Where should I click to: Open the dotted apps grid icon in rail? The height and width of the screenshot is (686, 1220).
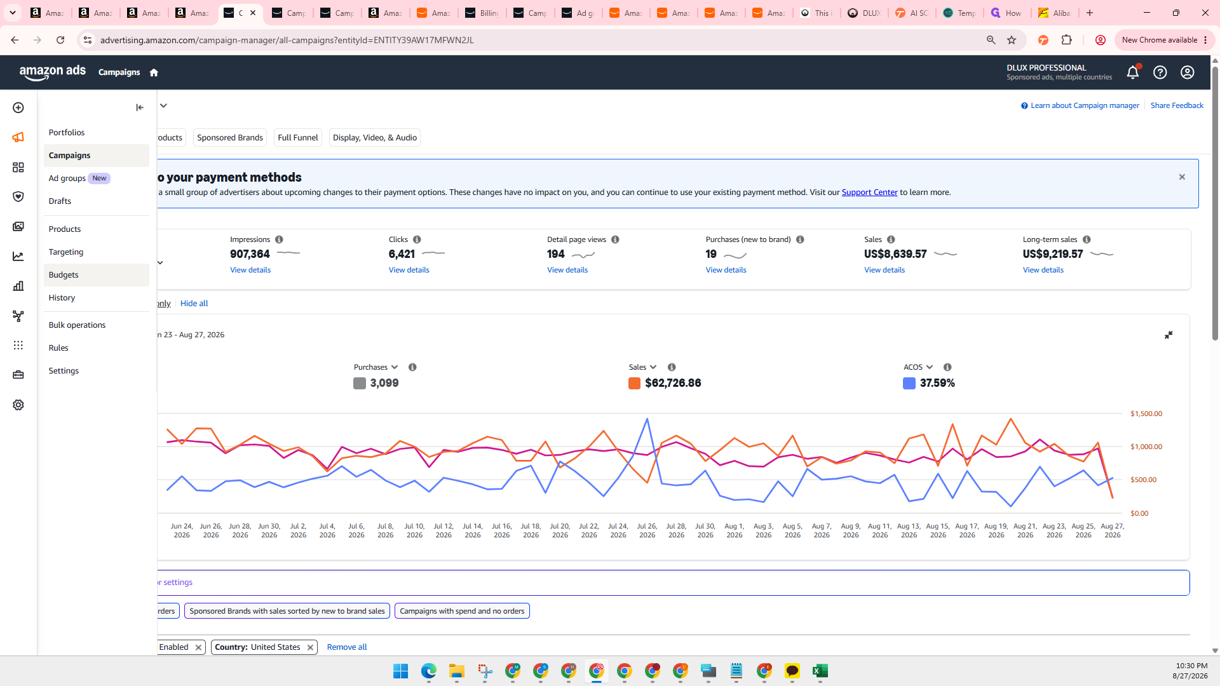point(18,345)
